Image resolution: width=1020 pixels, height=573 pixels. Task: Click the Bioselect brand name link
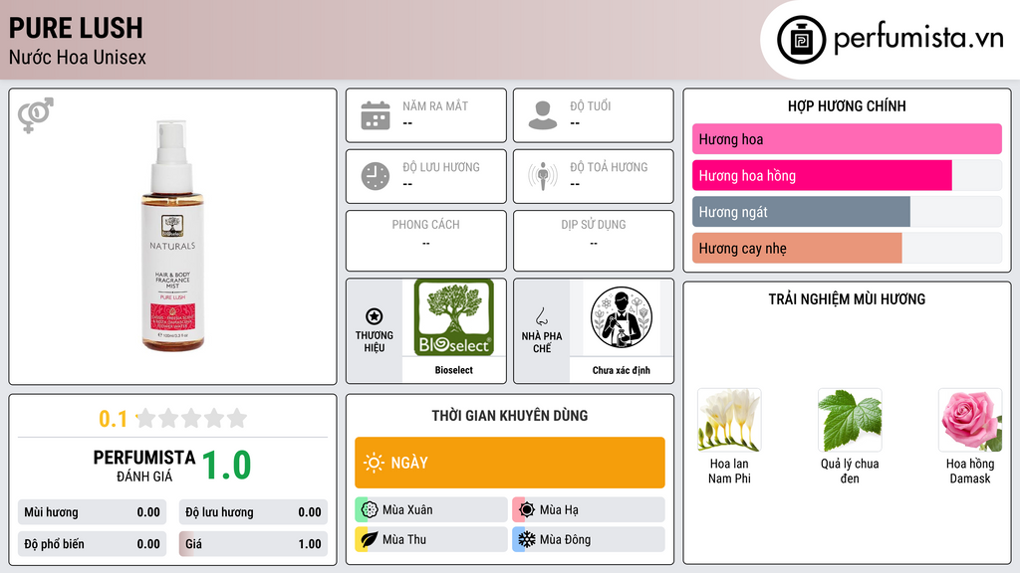[x=454, y=370]
